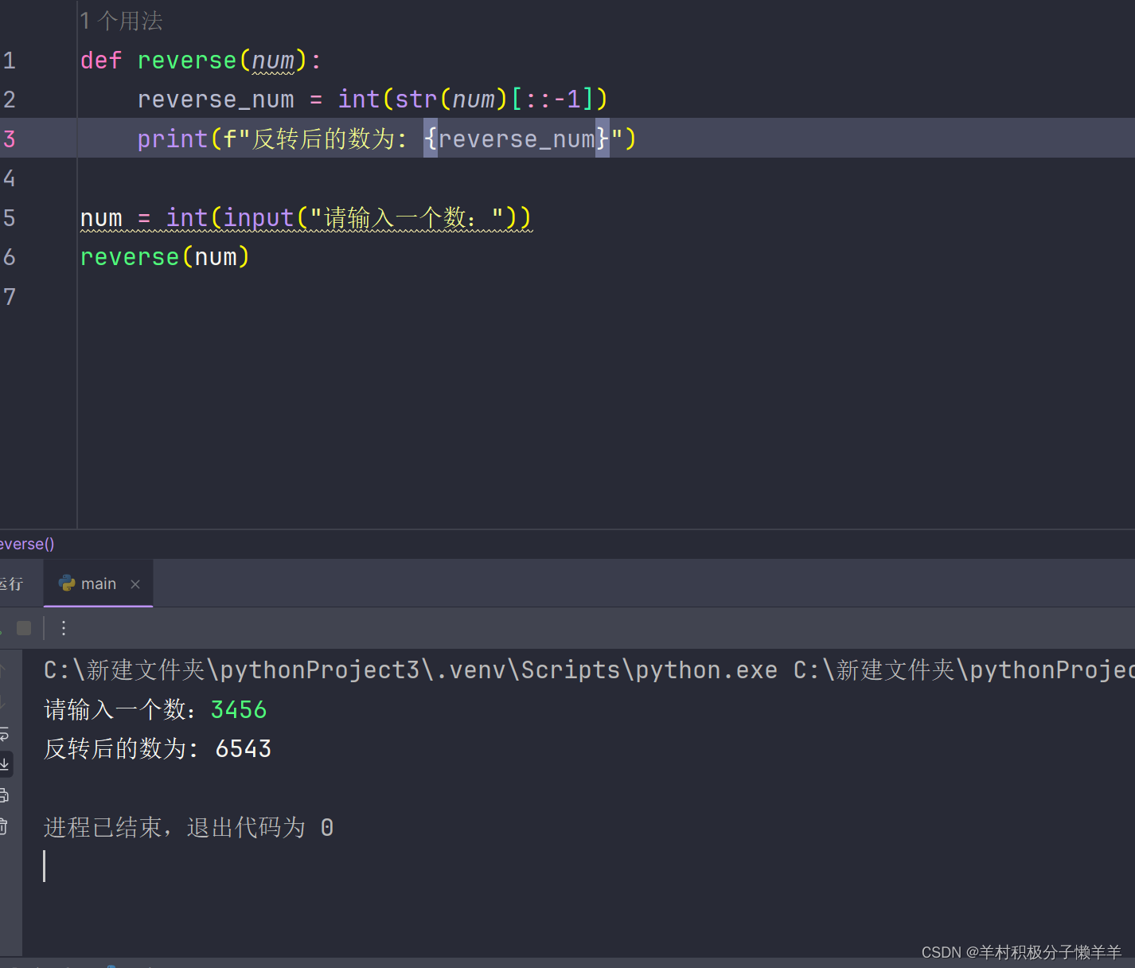Screen dimensions: 1135x968
Task: Click highlighted line number 3 in gutter
Action: point(10,139)
